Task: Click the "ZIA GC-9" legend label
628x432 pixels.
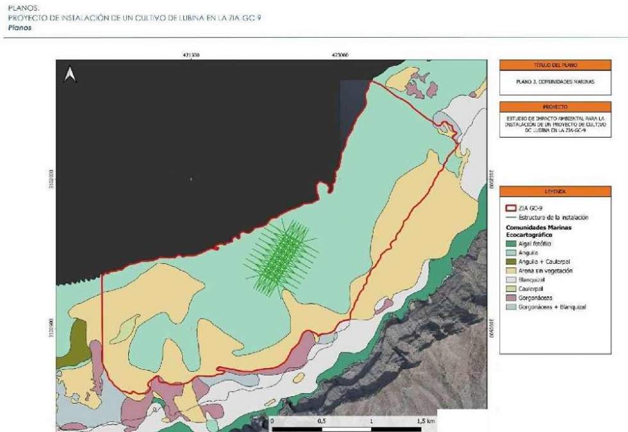Action: tap(531, 208)
